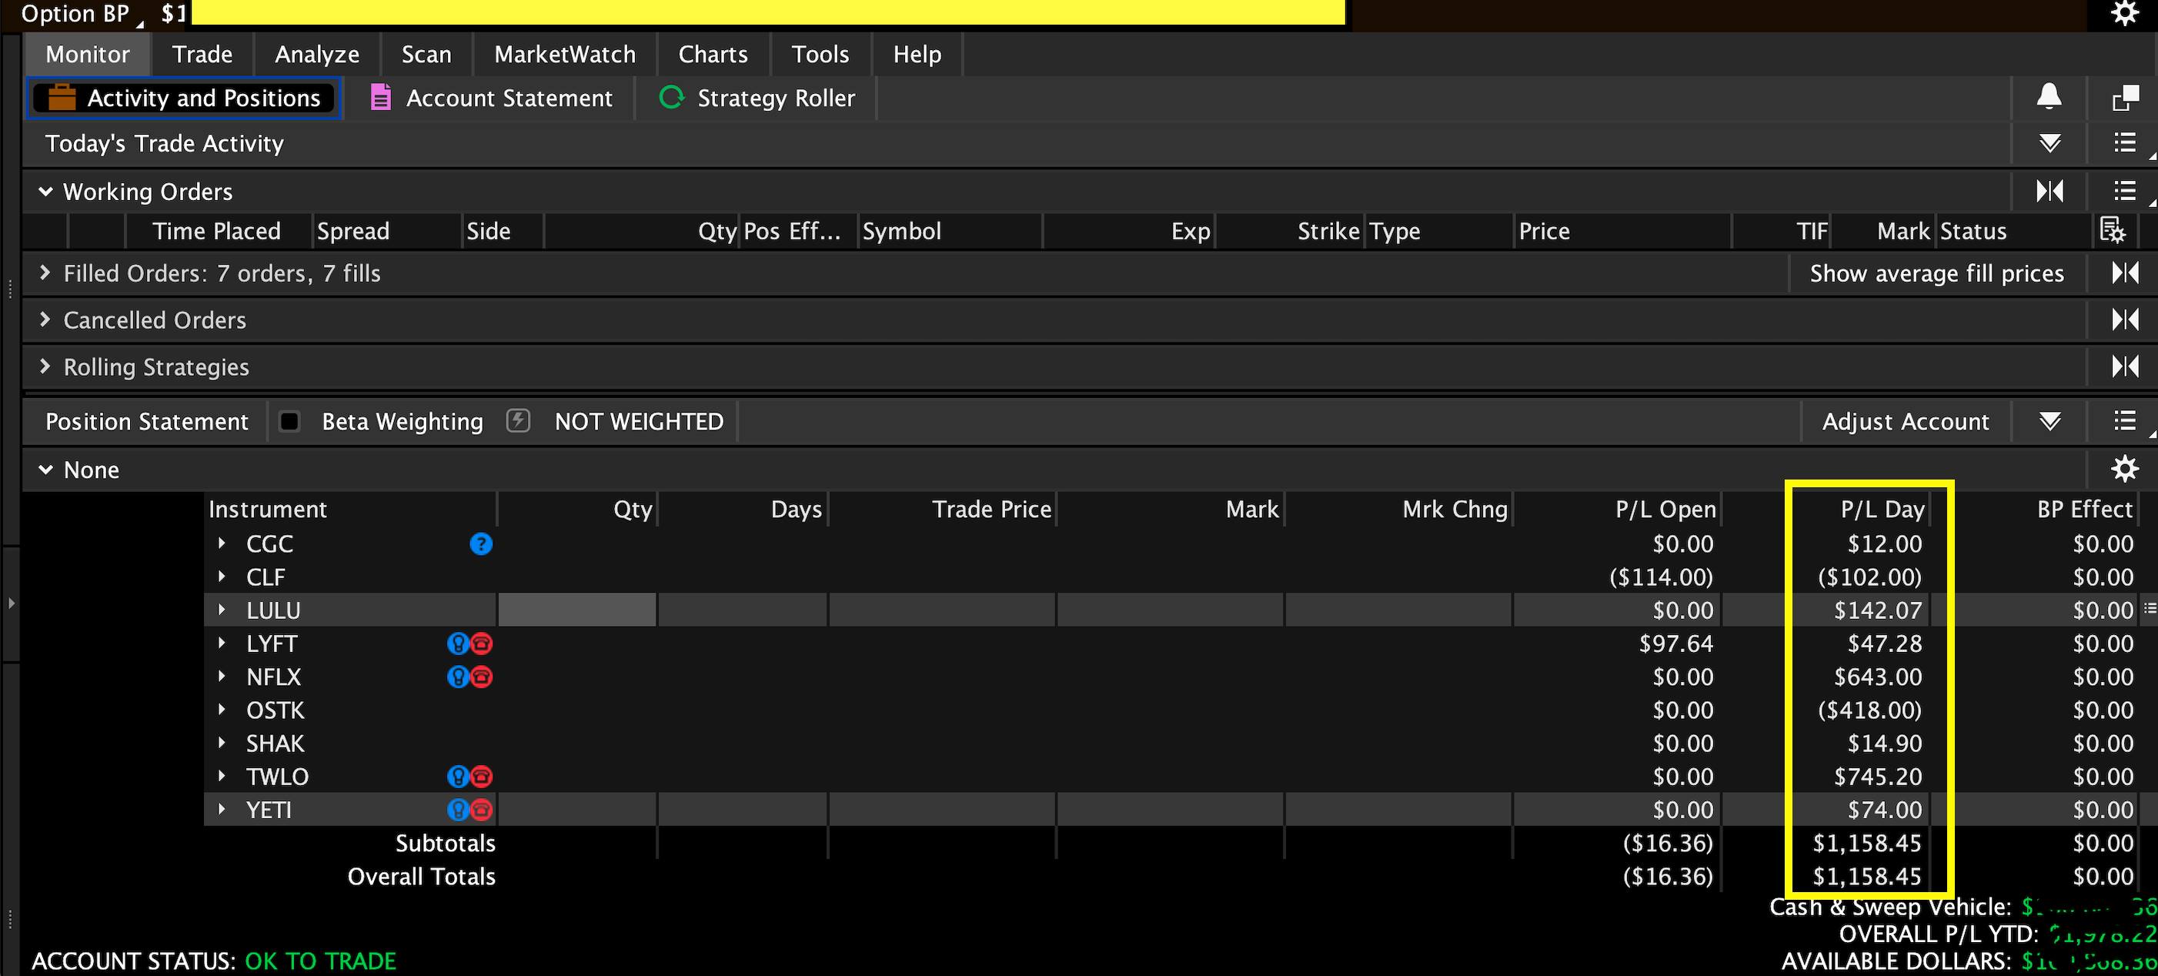Open the top-right settings gear

2126,12
